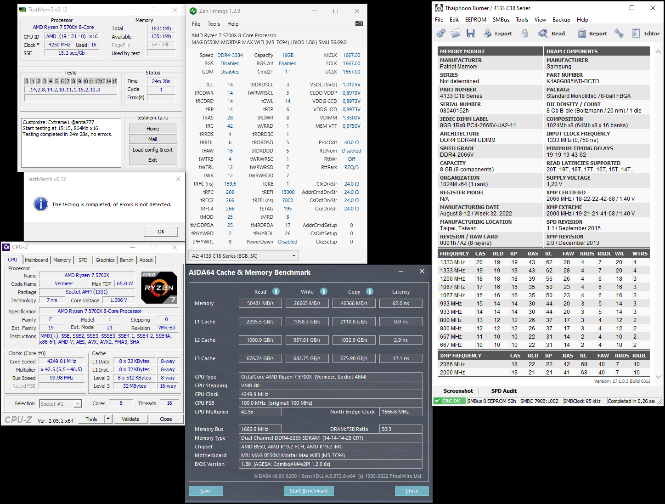Click the Close button in AIDA64 benchmark
The width and height of the screenshot is (665, 504).
[x=412, y=491]
